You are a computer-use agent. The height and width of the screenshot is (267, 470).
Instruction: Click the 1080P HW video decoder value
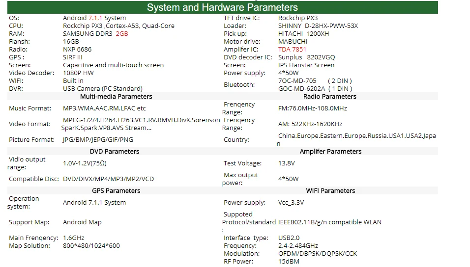click(x=78, y=73)
